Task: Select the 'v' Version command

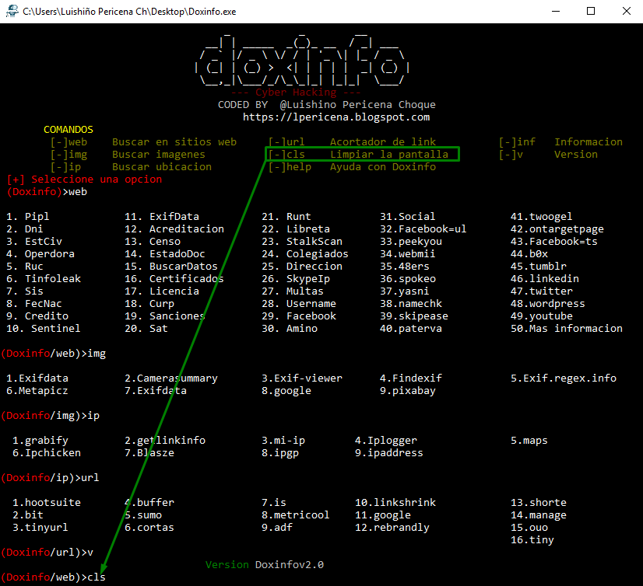Action: (509, 154)
